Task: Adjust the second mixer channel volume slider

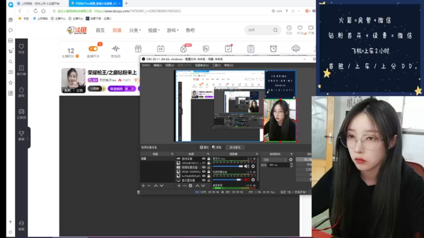Action: tap(228, 179)
